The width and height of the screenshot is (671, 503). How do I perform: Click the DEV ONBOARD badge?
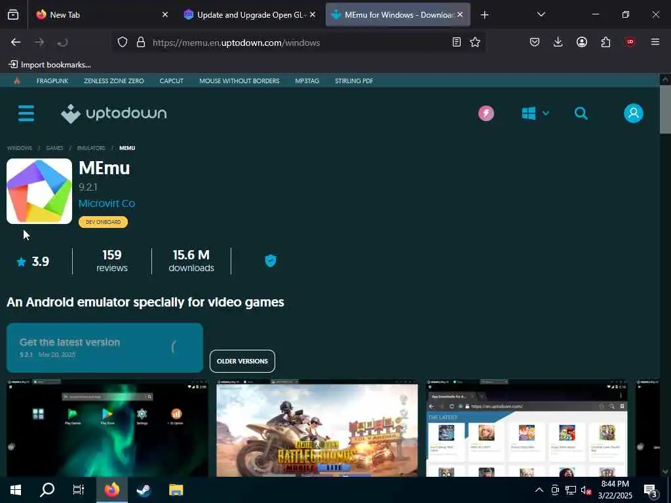point(103,222)
